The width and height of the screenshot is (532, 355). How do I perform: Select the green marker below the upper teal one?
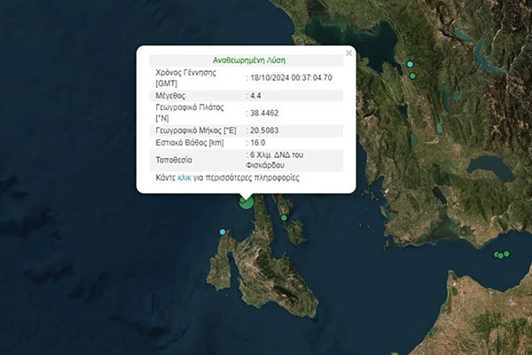(413, 75)
